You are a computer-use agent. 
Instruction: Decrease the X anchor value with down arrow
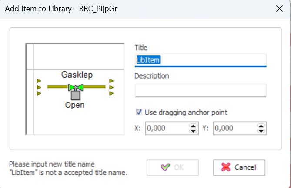coord(193,131)
